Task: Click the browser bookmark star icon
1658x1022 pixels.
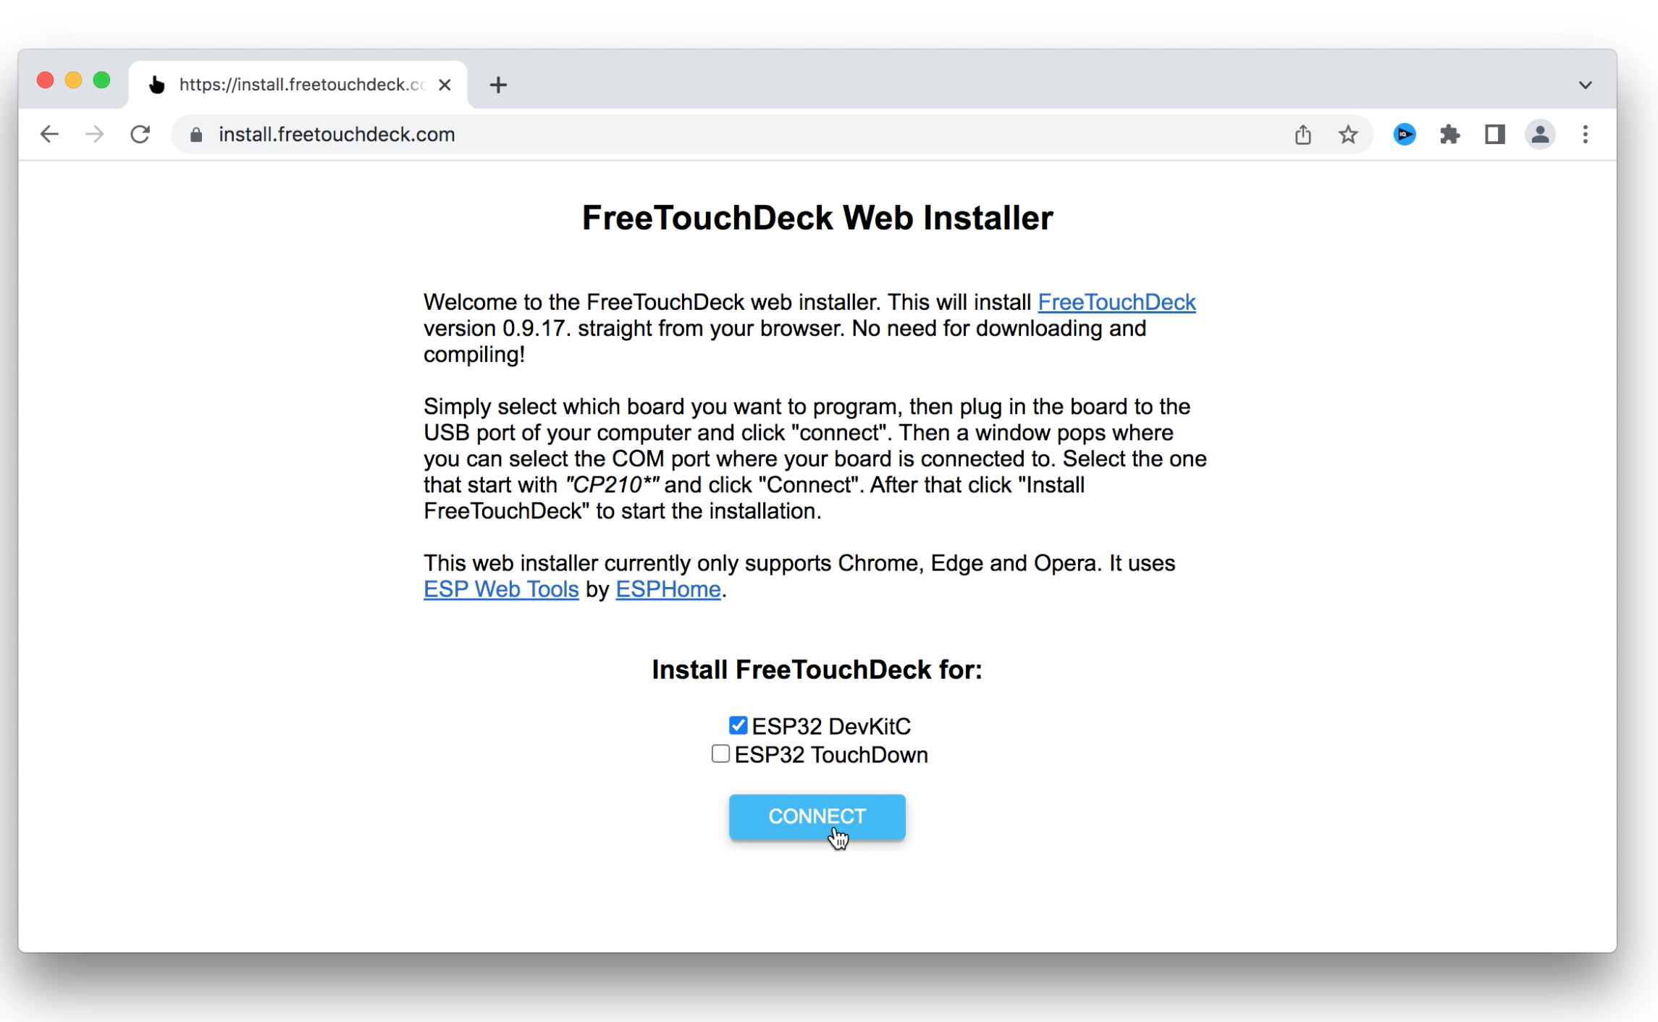Action: click(1347, 134)
